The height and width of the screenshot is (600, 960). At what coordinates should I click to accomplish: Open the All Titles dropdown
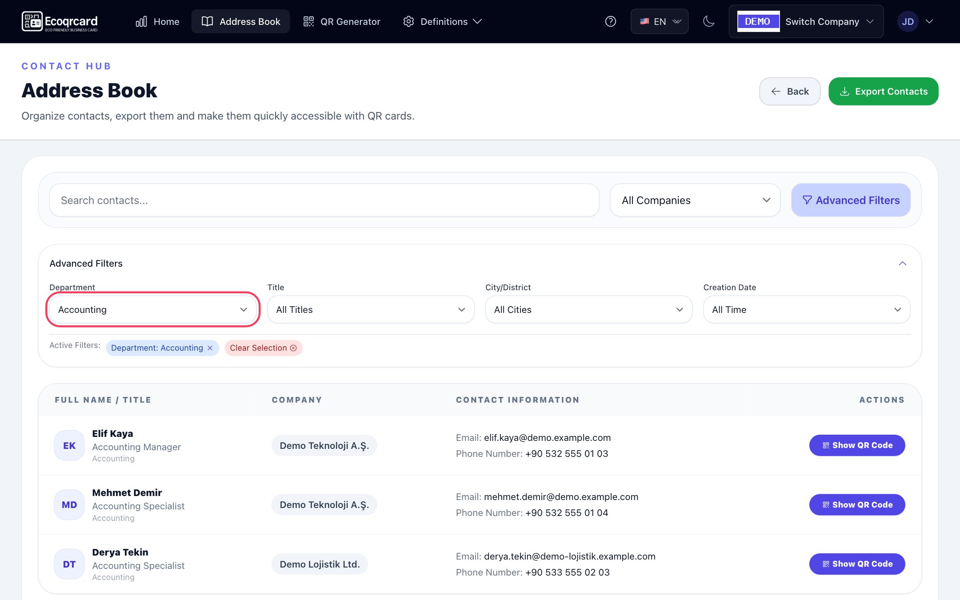click(x=371, y=309)
